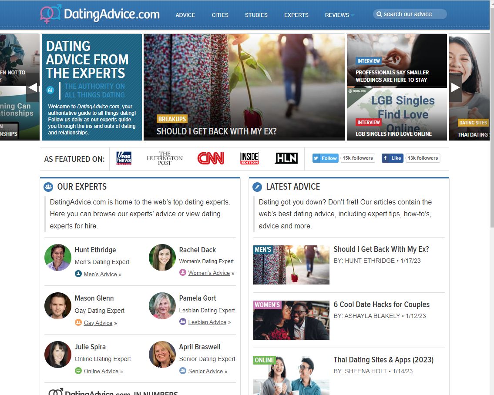Open the EXPERTS navigation item
Screen dimensions: 494x395
[296, 15]
